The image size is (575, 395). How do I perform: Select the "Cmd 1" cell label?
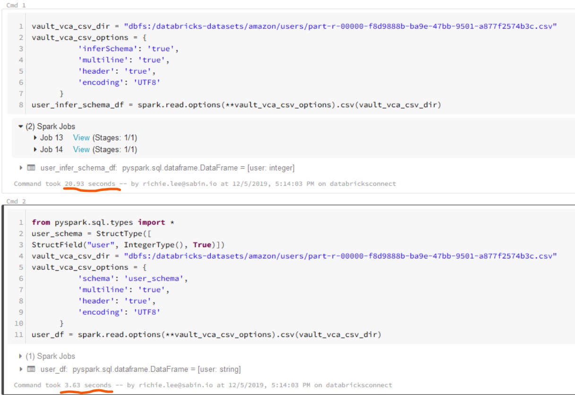(16, 5)
